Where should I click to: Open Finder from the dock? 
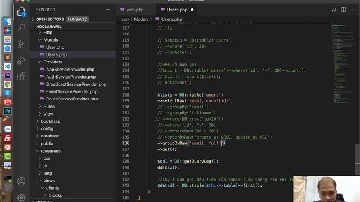coord(7,22)
